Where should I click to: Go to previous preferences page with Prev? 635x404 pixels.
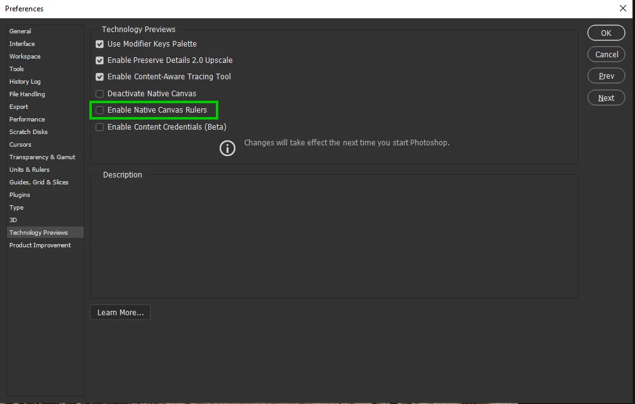[x=606, y=76]
